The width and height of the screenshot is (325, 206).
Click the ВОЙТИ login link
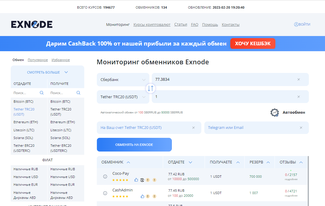pyautogui.click(x=304, y=24)
